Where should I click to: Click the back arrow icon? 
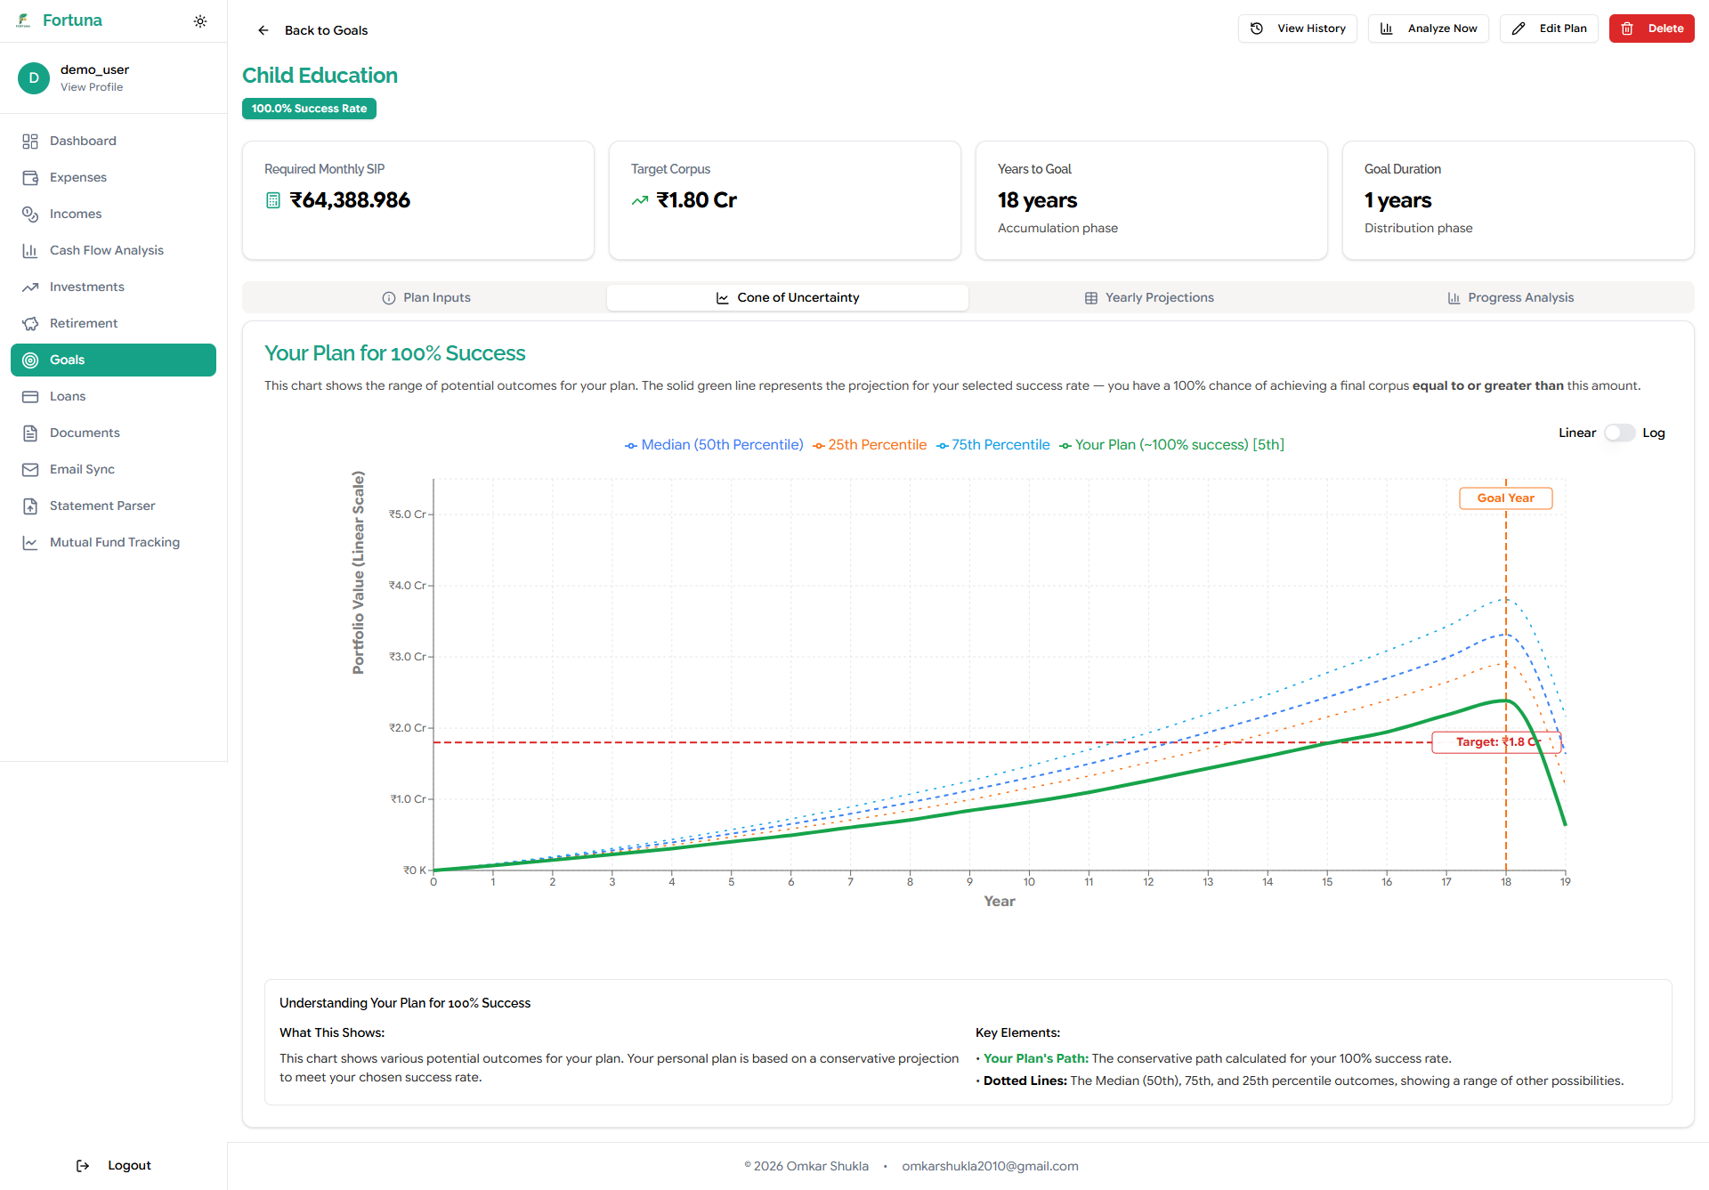(263, 30)
